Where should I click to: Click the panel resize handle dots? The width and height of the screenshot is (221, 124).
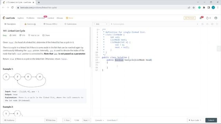(x=92, y=65)
